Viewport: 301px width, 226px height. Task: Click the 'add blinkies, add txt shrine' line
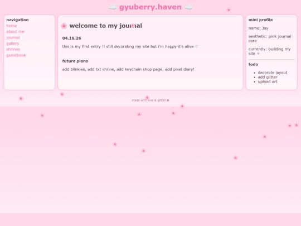point(128,69)
